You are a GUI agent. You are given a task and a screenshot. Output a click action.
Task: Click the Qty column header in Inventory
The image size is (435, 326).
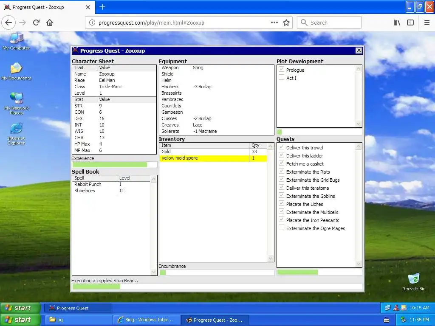pyautogui.click(x=258, y=145)
